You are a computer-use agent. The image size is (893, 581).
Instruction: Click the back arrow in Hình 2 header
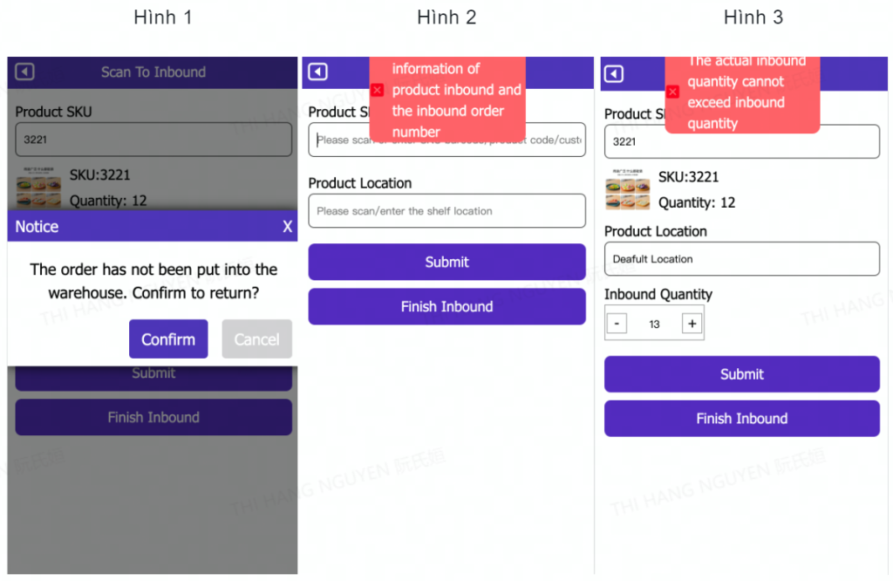pos(317,72)
